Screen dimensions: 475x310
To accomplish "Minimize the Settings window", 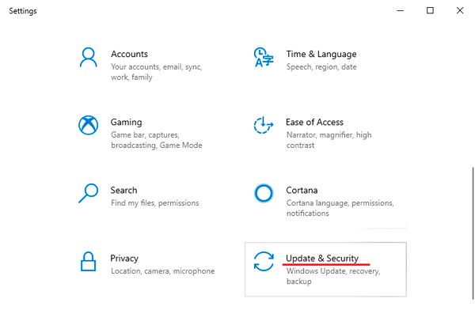I will (401, 10).
